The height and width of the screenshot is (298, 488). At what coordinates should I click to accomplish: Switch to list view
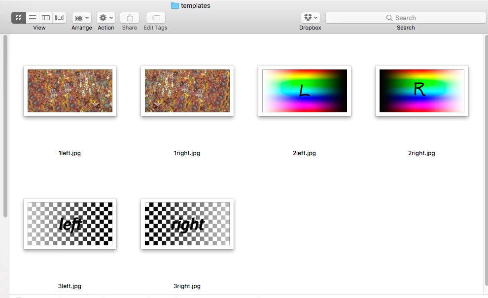33,18
